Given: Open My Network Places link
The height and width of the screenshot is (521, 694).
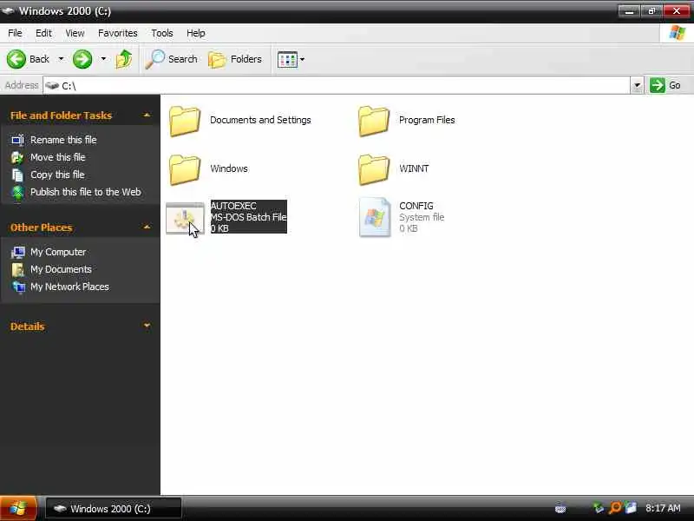Looking at the screenshot, I should coord(69,287).
